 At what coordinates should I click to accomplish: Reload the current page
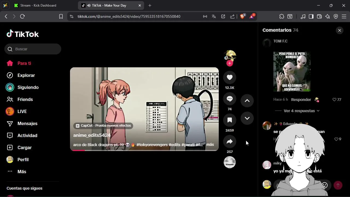coord(22,16)
